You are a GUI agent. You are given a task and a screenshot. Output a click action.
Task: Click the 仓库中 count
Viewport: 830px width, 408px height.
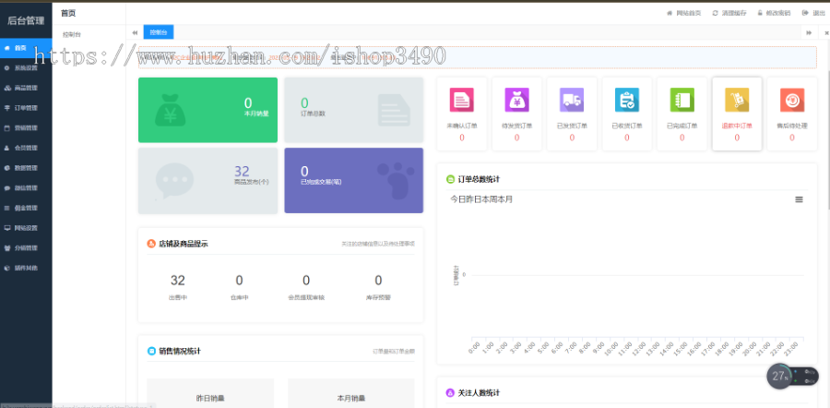coord(239,281)
